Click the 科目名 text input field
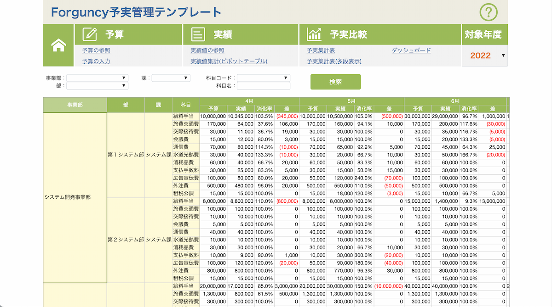Screen dimensions: 552x307 [x=263, y=85]
